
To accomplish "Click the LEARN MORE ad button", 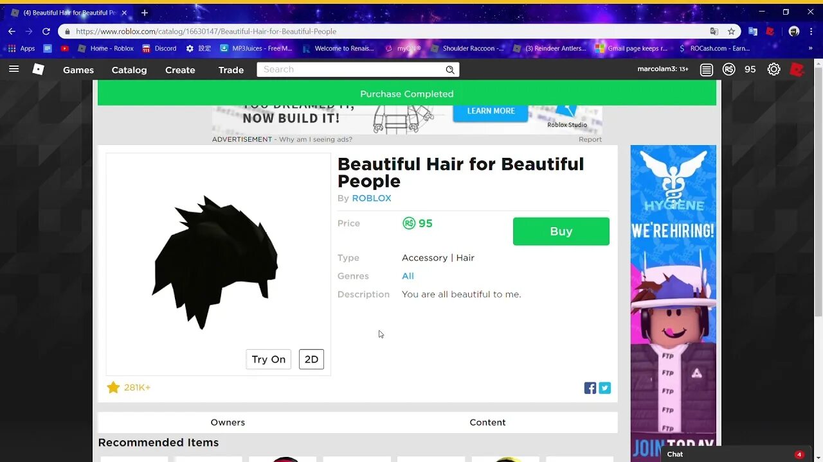I will (491, 111).
